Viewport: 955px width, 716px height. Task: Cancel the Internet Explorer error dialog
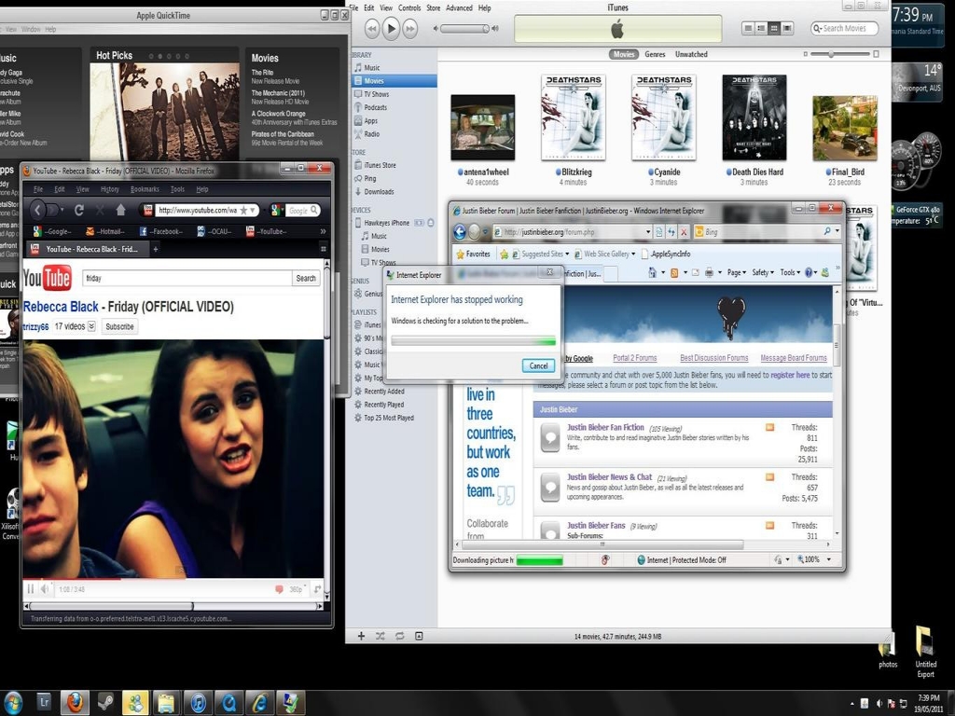(538, 365)
